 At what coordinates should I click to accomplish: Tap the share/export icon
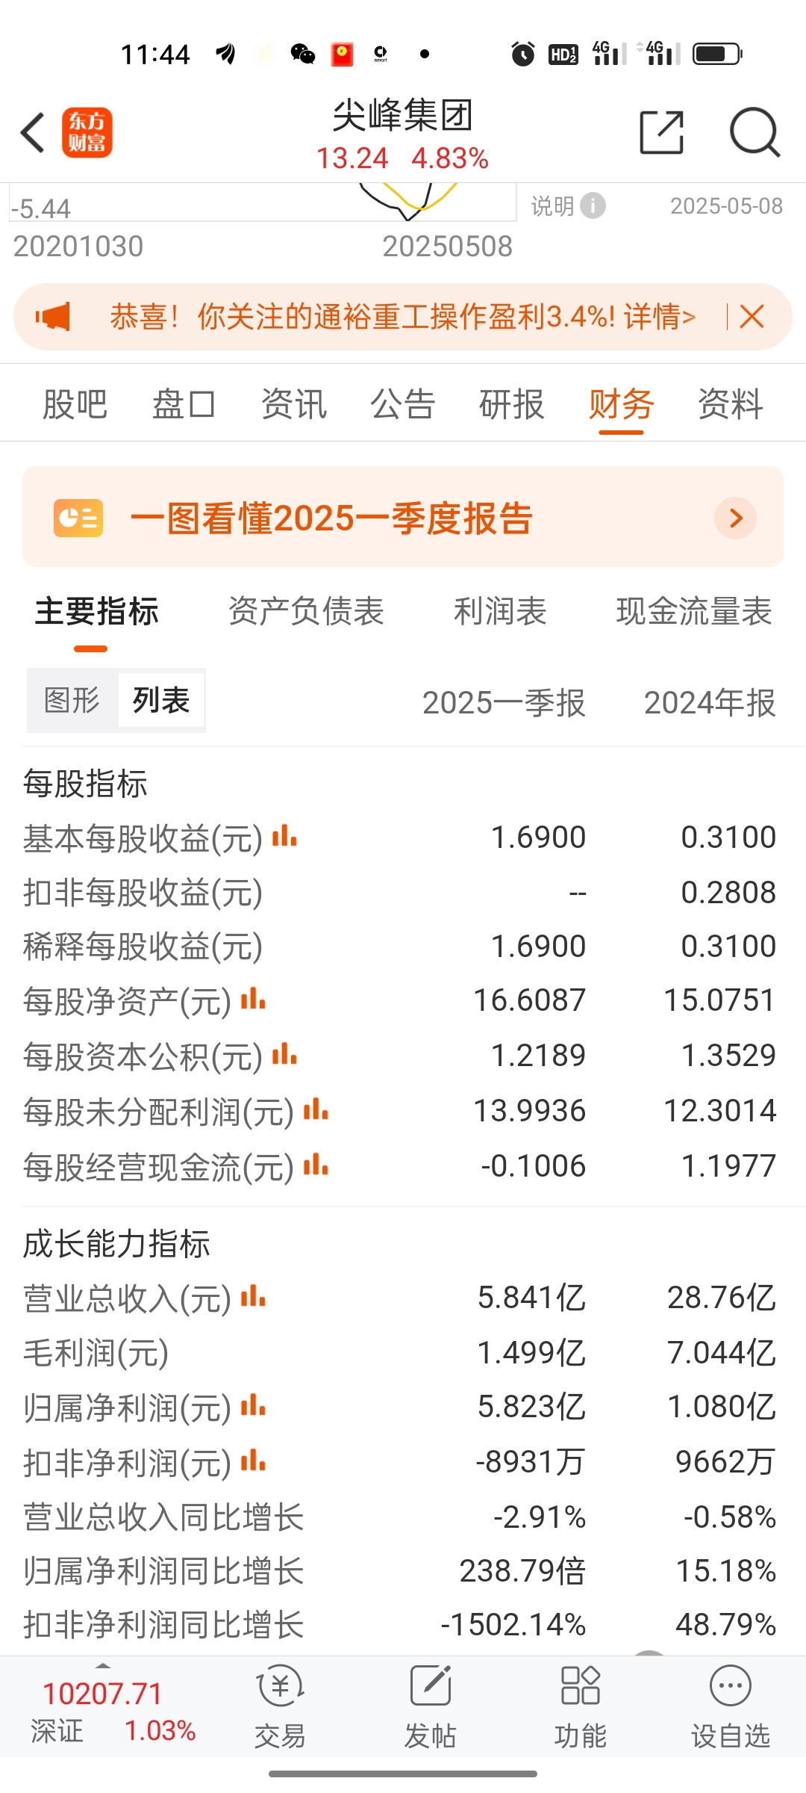[662, 132]
